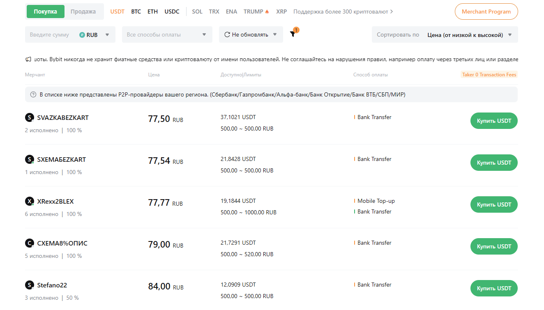Open Не обновлять refresh interval dropdown
The width and height of the screenshot is (544, 310).
click(251, 34)
